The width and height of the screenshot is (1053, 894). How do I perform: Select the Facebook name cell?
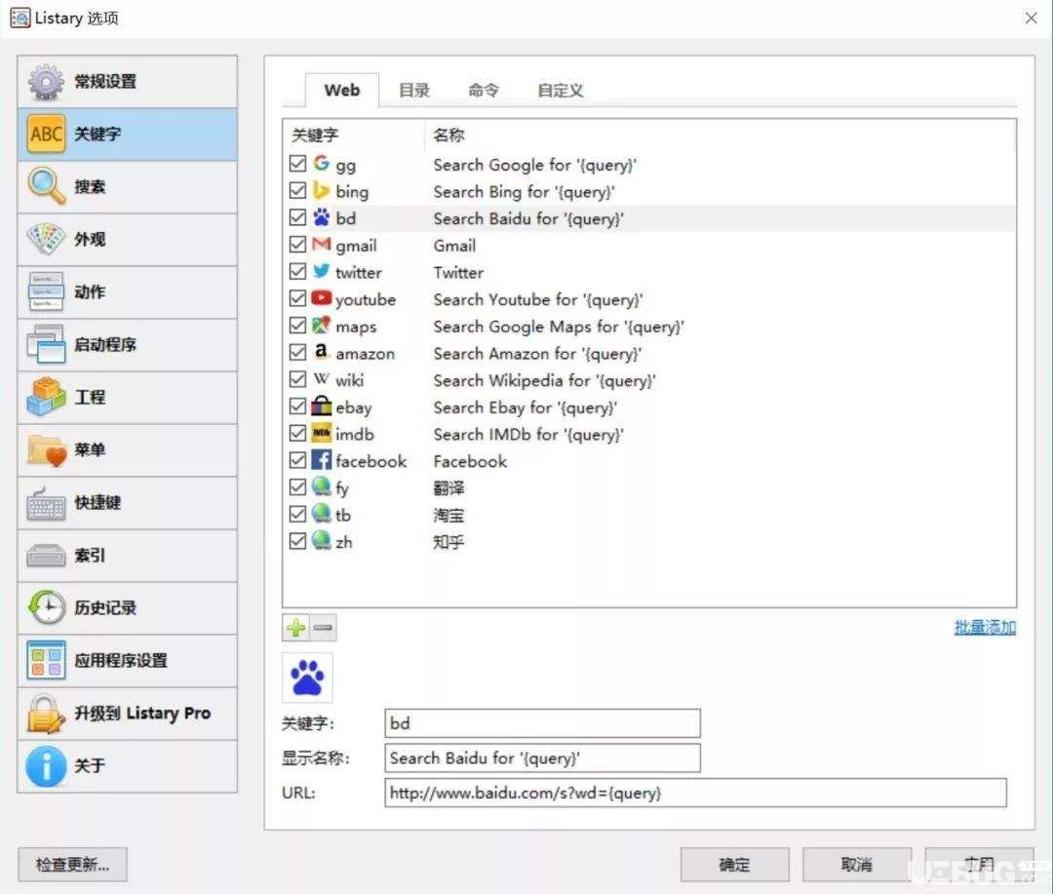tap(470, 461)
